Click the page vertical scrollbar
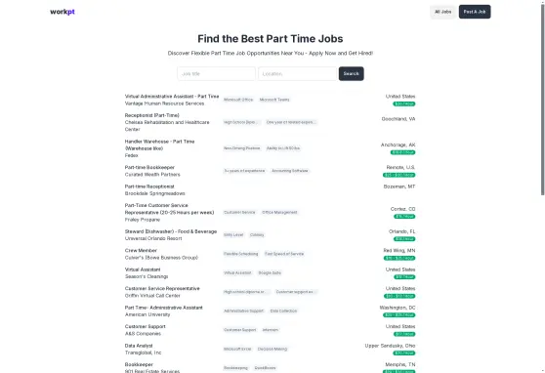This screenshot has height=373, width=545. click(543, 99)
